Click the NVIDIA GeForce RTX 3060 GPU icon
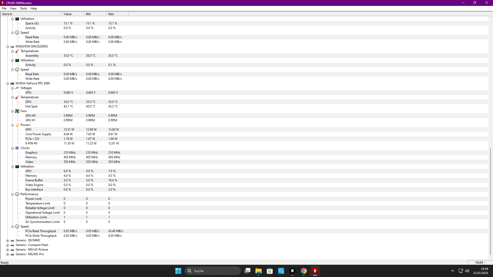 pyautogui.click(x=12, y=83)
